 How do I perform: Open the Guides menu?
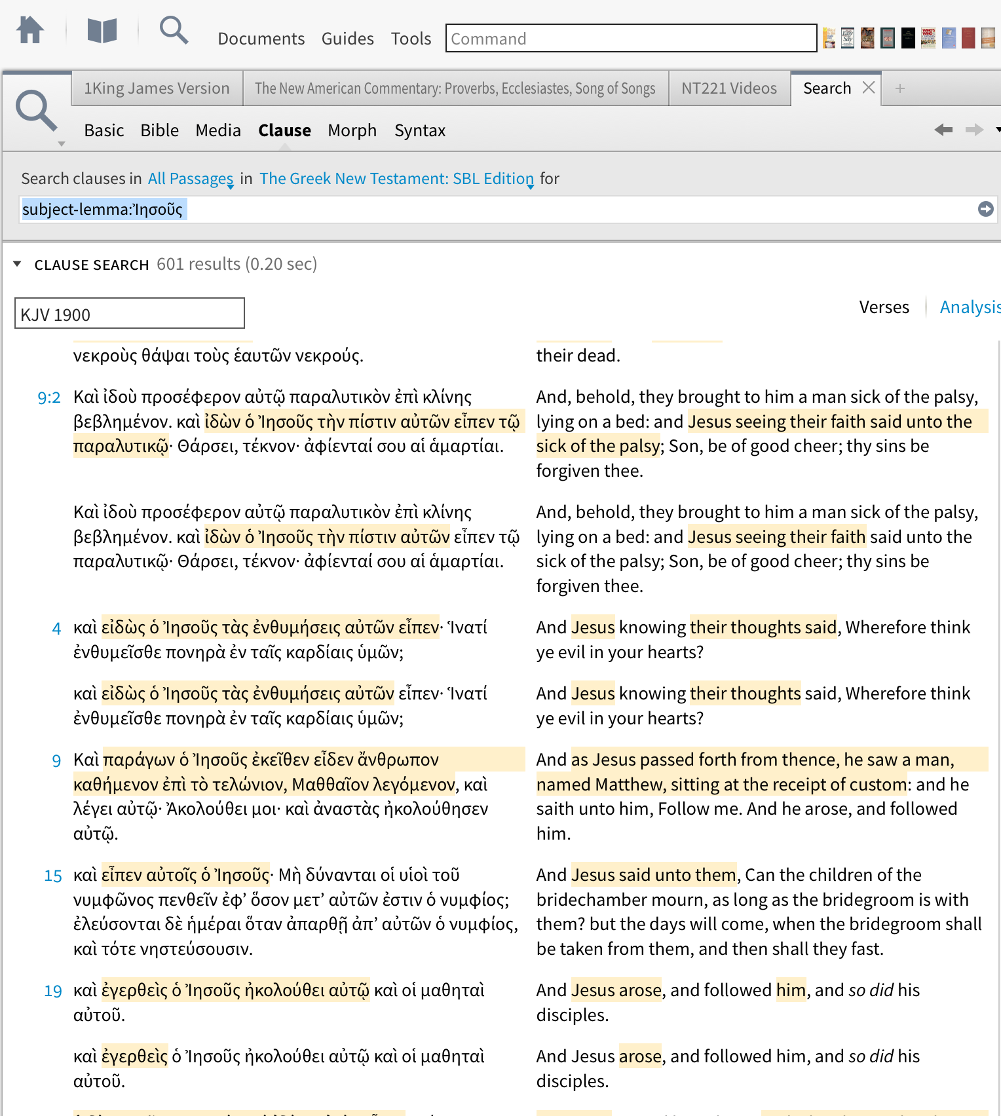tap(347, 39)
